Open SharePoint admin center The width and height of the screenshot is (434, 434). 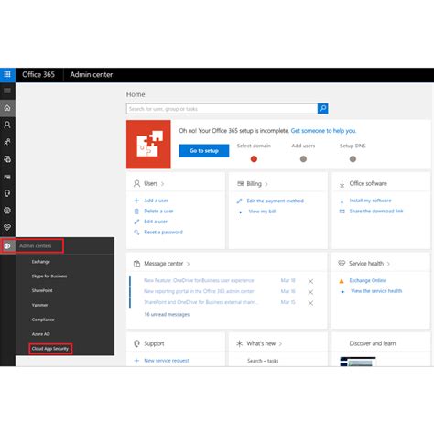[42, 290]
